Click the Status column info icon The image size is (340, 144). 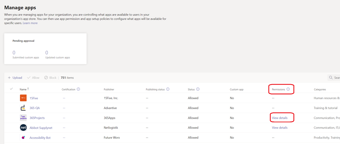(198, 89)
